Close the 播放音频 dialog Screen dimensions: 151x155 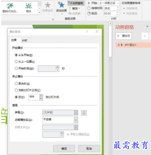[97, 32]
